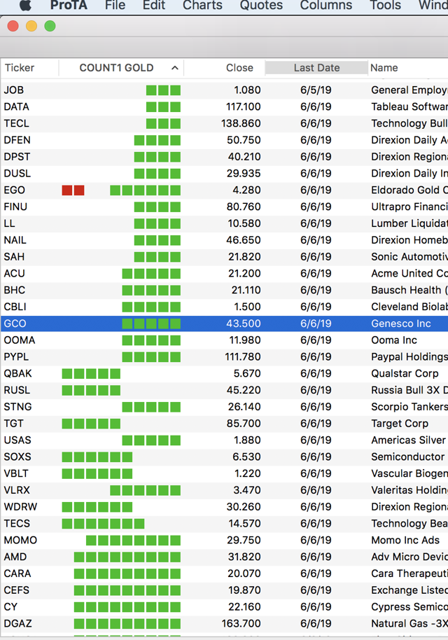Select the TGT ticker
The width and height of the screenshot is (448, 640).
click(x=13, y=424)
